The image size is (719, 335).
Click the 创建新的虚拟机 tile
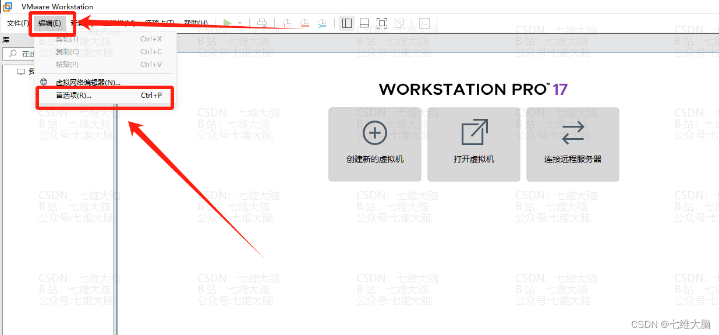[375, 144]
